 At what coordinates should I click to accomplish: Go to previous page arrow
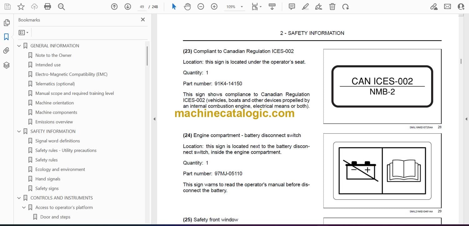click(114, 7)
